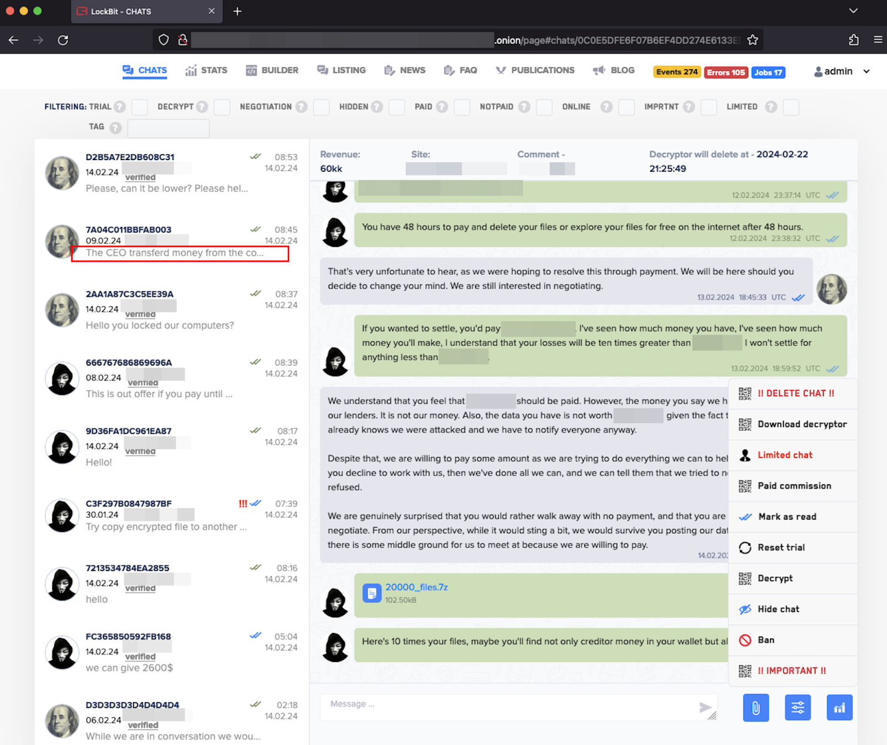Open the browser tab list chevron

[x=854, y=11]
